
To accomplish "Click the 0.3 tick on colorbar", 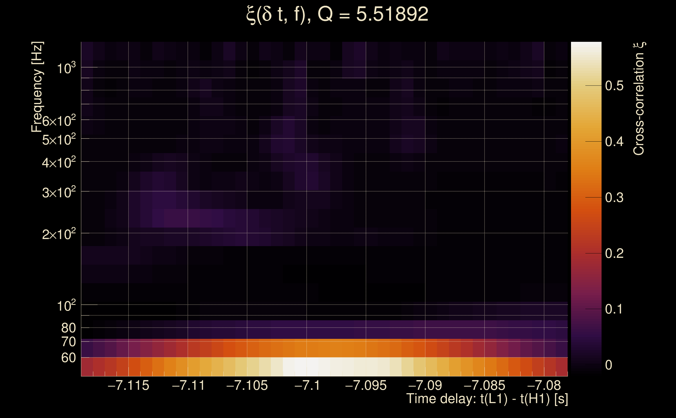I will click(614, 198).
